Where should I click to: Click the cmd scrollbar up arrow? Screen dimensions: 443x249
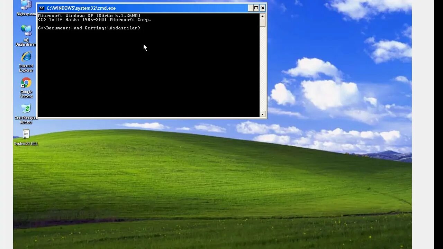[262, 16]
